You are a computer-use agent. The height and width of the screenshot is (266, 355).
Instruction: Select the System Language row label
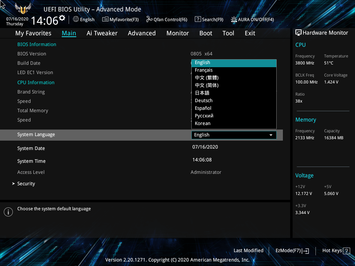coord(36,135)
